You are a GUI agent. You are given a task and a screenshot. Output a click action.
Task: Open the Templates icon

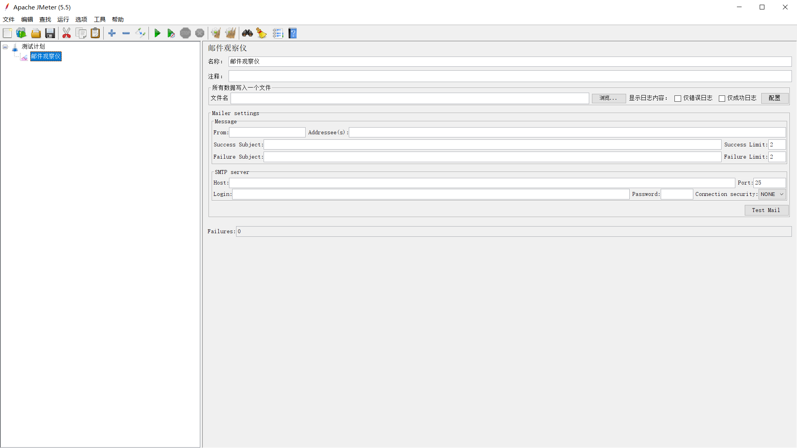[x=21, y=33]
